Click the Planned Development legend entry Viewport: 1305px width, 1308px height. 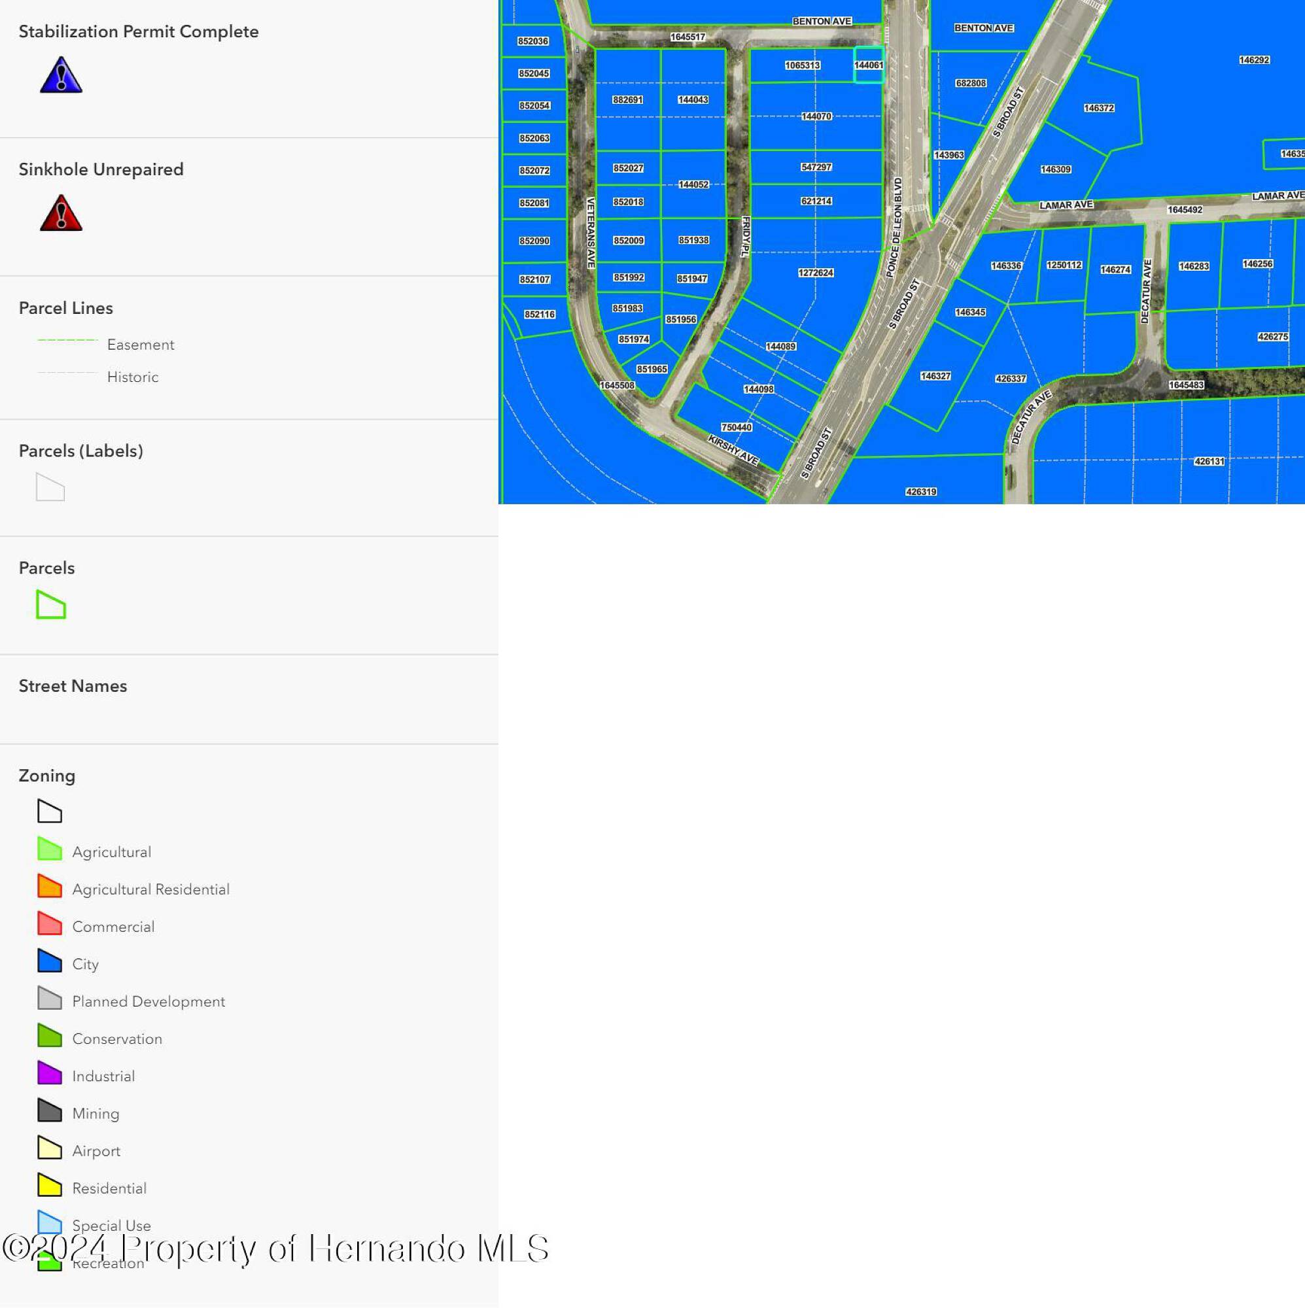coord(148,1001)
